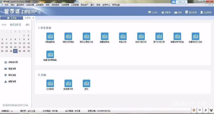
Task: Open the 常用功能 menu
Action: tap(116, 5)
